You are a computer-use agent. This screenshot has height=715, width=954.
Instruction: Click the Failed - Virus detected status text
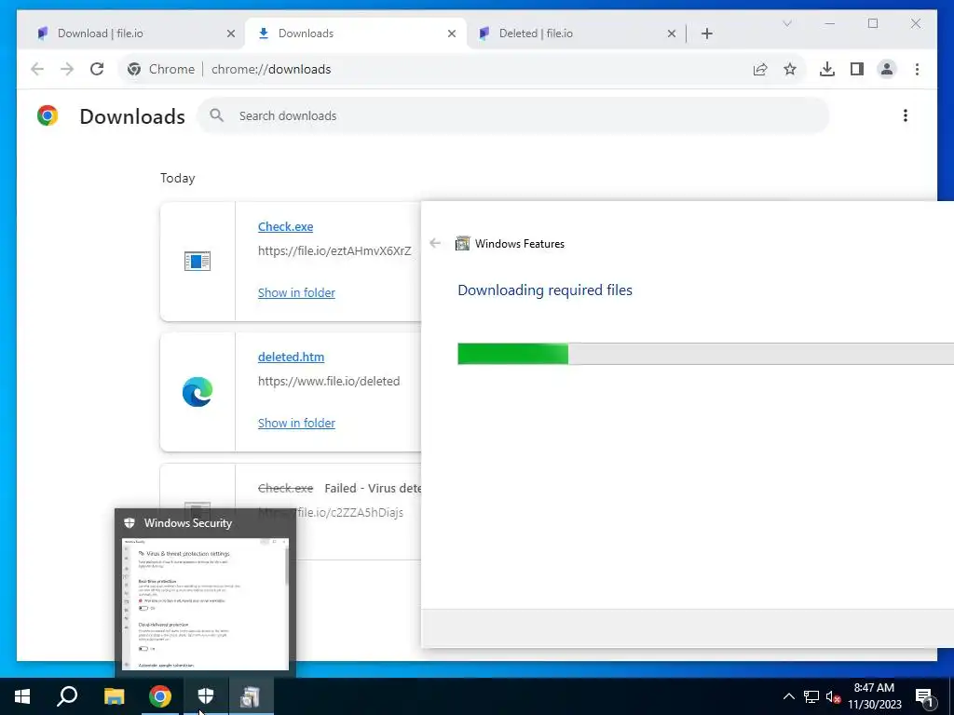373,488
